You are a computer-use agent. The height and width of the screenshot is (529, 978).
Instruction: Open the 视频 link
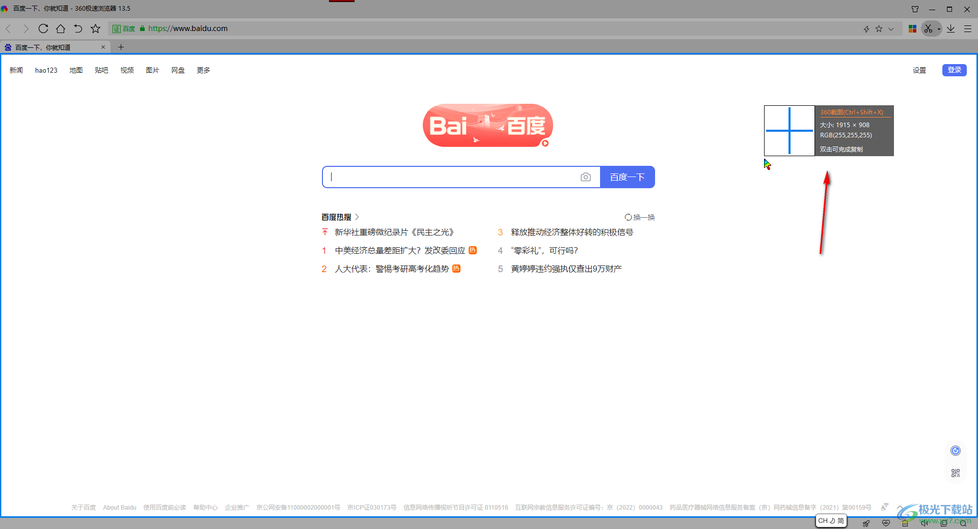(127, 70)
